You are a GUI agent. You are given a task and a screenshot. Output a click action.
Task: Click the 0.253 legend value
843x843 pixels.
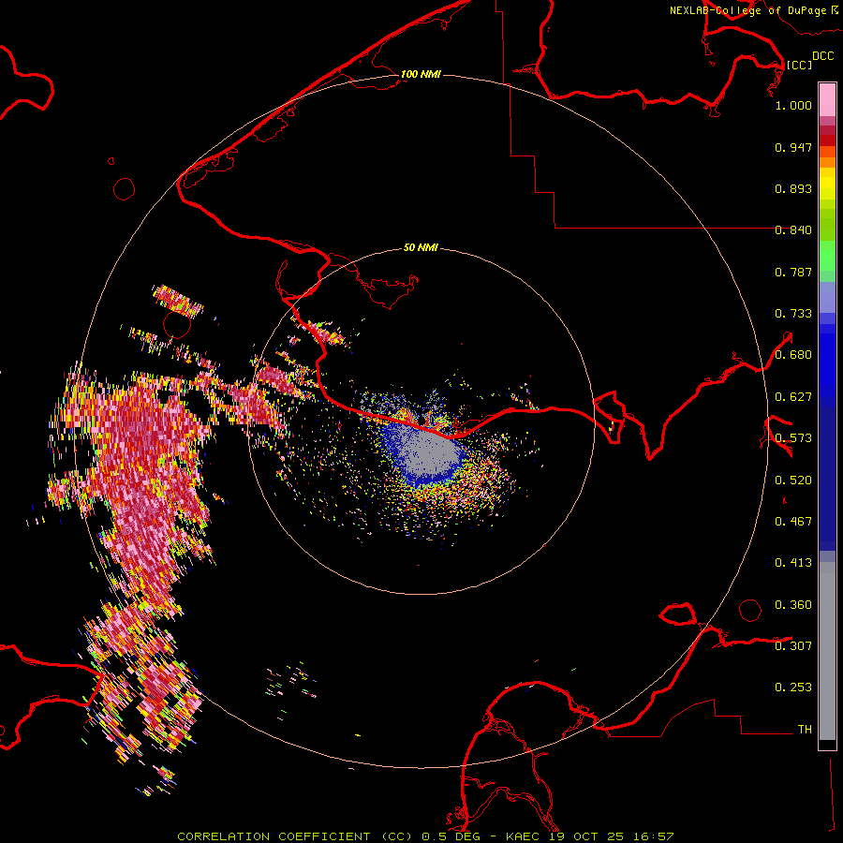pyautogui.click(x=793, y=688)
